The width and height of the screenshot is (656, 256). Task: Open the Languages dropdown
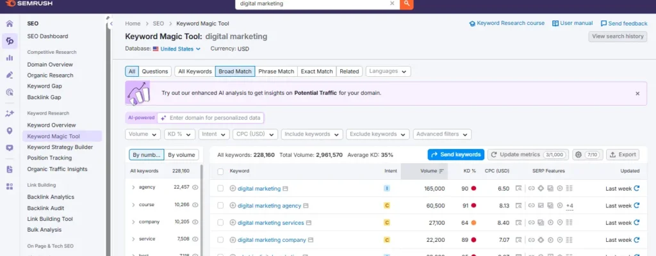pyautogui.click(x=388, y=72)
